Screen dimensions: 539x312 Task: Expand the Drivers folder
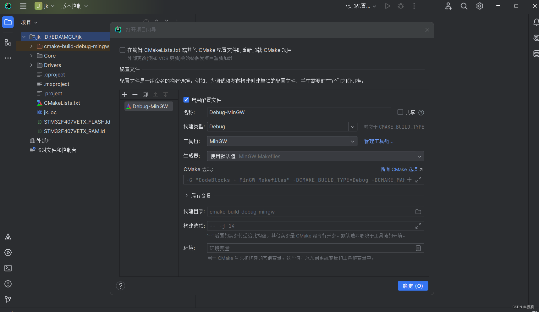[31, 65]
